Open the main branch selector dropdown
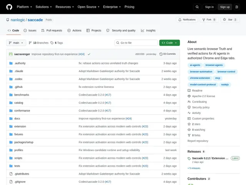Image resolution: width=246 pixels, height=185 pixels. (x=16, y=43)
